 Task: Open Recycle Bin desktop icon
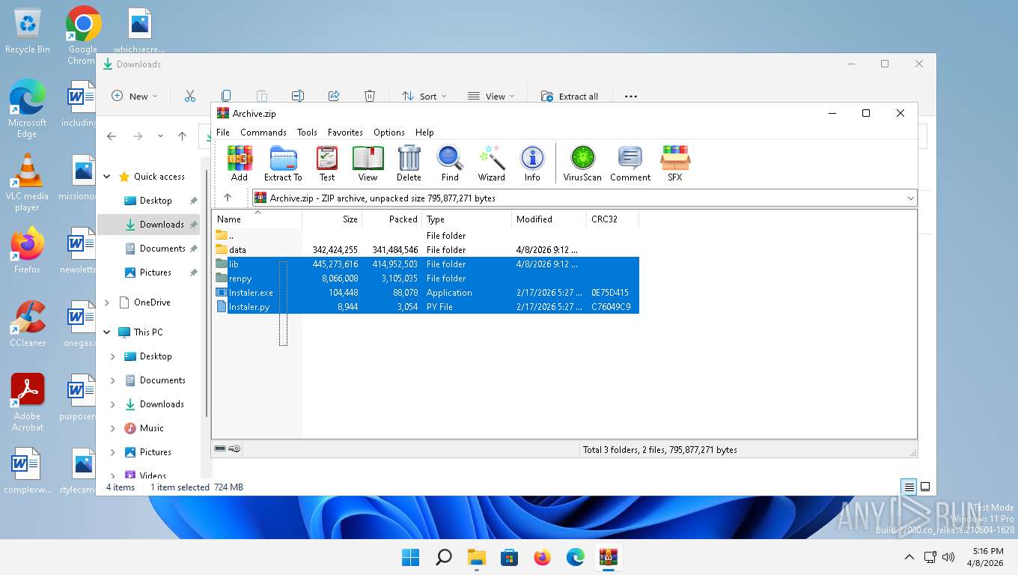tap(28, 31)
